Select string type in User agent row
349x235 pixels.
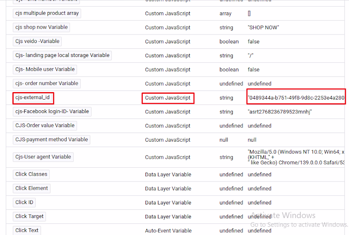click(x=226, y=157)
